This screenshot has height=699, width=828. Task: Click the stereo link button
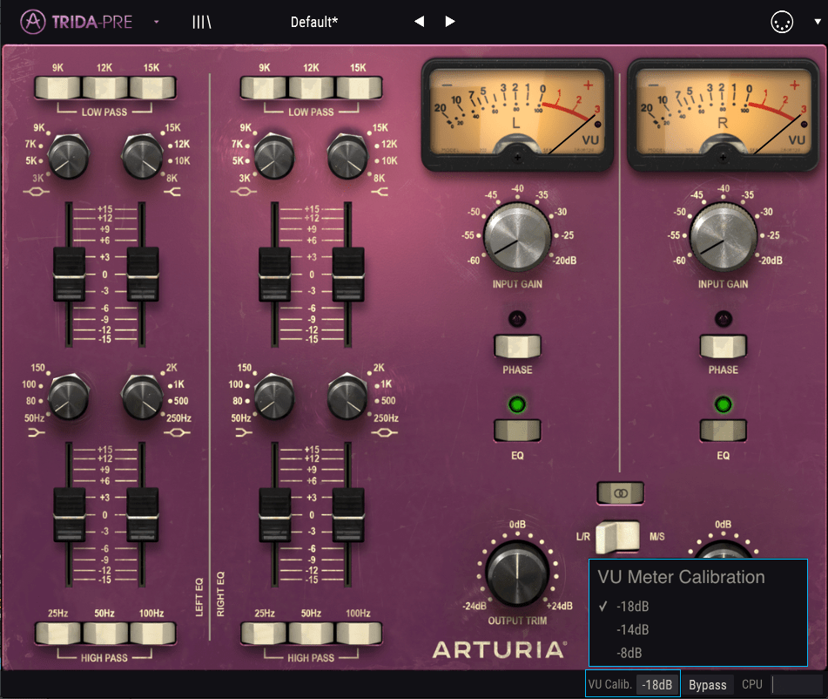pyautogui.click(x=621, y=492)
